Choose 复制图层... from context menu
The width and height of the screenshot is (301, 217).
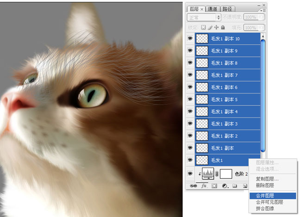267,179
